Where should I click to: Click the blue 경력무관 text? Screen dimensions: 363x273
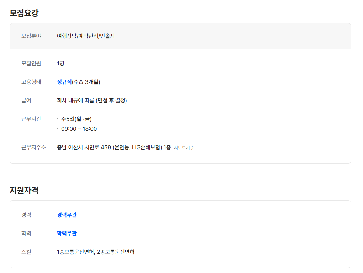click(x=67, y=215)
